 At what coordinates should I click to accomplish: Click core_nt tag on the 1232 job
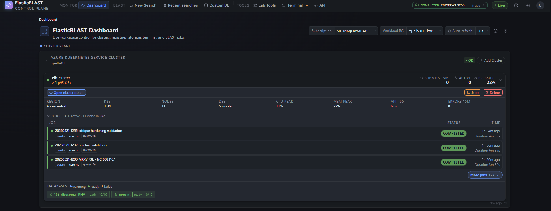74,150
